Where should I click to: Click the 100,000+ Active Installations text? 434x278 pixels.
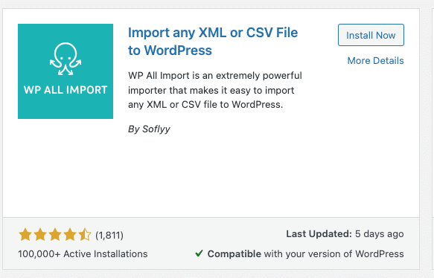(x=83, y=254)
